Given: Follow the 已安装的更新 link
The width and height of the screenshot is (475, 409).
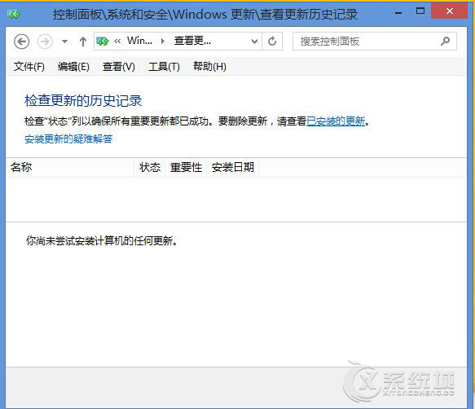Looking at the screenshot, I should point(336,121).
